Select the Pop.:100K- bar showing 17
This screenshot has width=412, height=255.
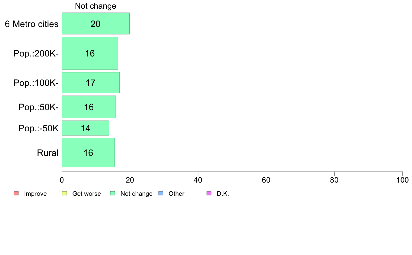coord(91,83)
